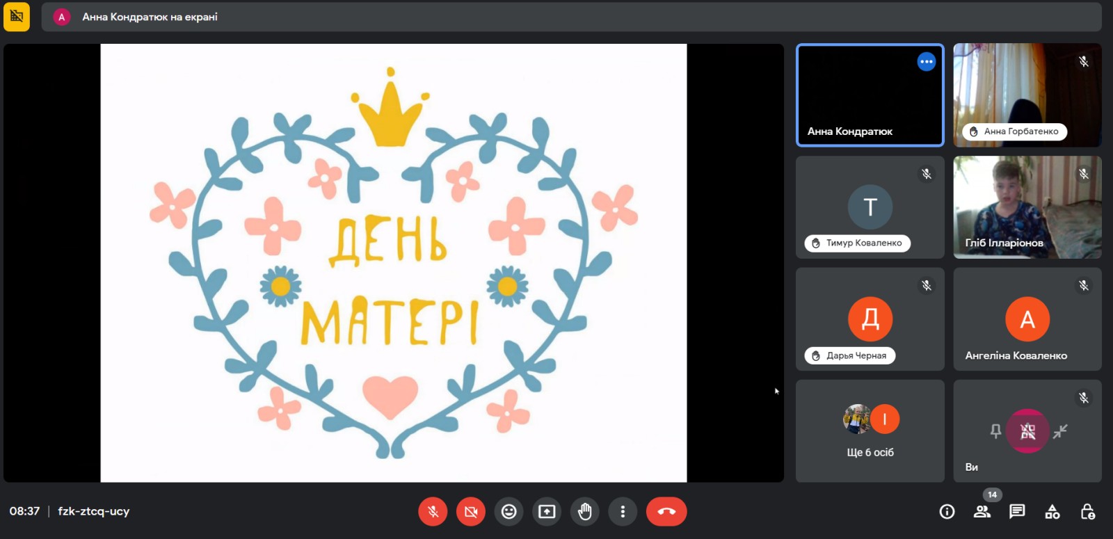Open the emoji reactions panel
Screen dimensions: 1113x539
point(509,512)
